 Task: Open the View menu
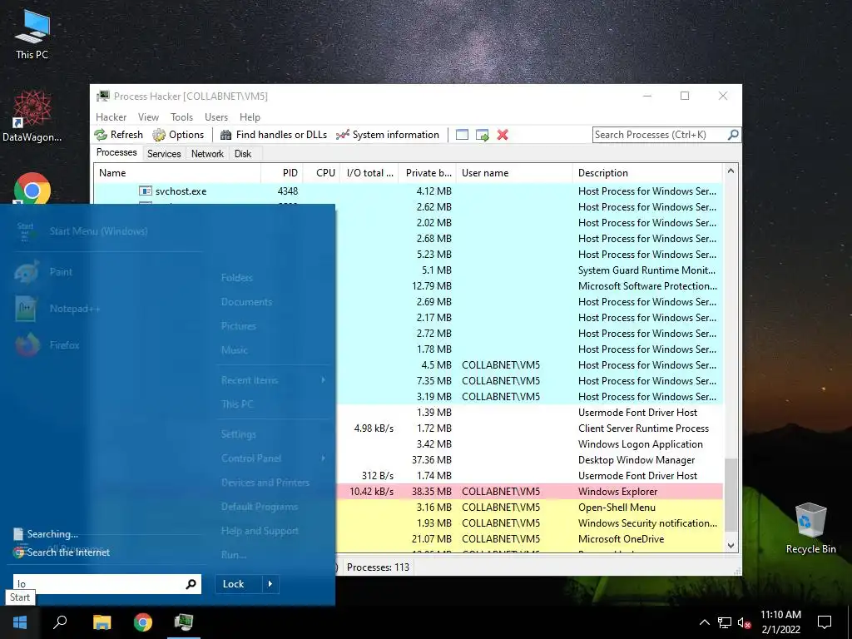click(x=148, y=117)
